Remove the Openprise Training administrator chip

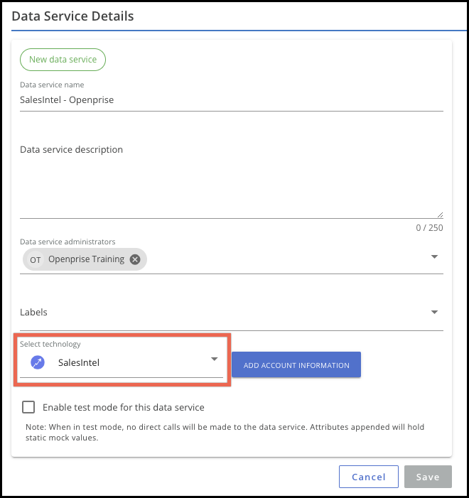click(135, 259)
